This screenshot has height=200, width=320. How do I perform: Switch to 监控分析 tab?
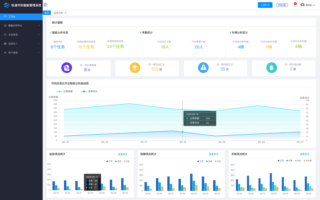(60, 13)
